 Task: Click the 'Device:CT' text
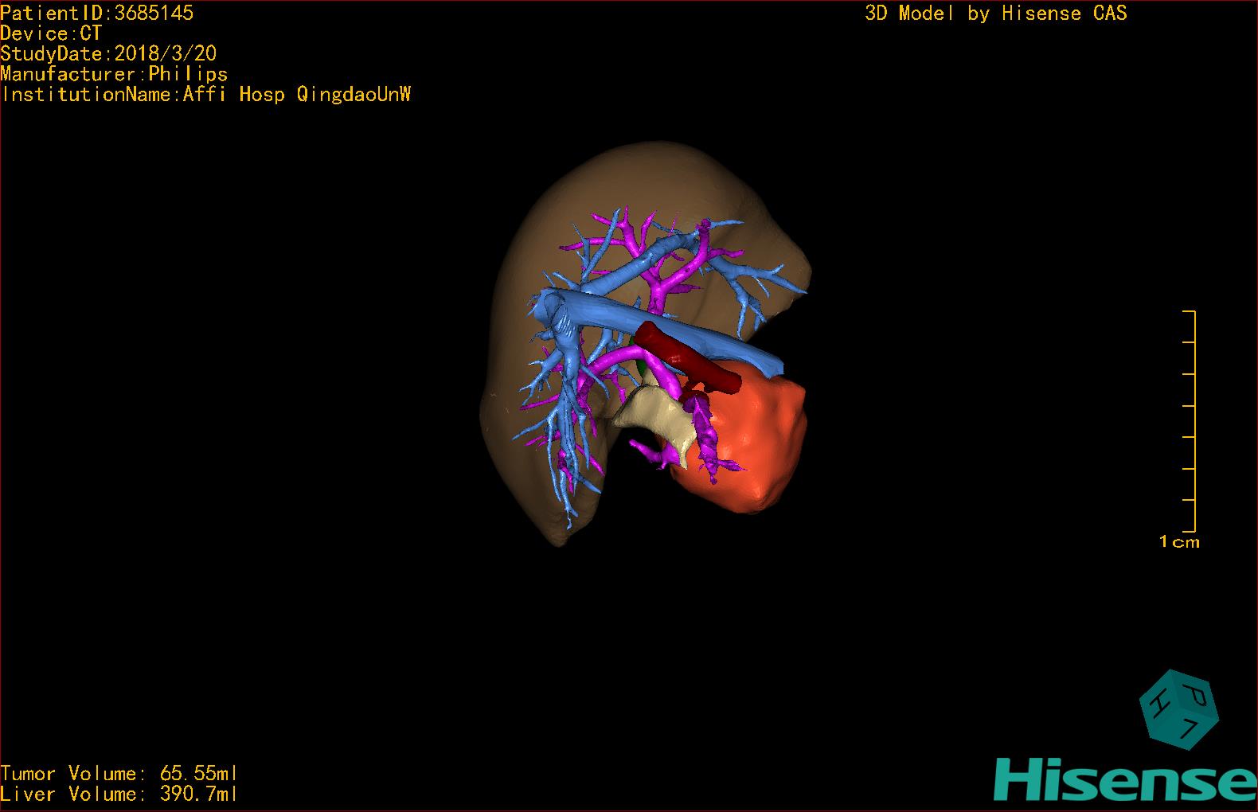[x=52, y=33]
